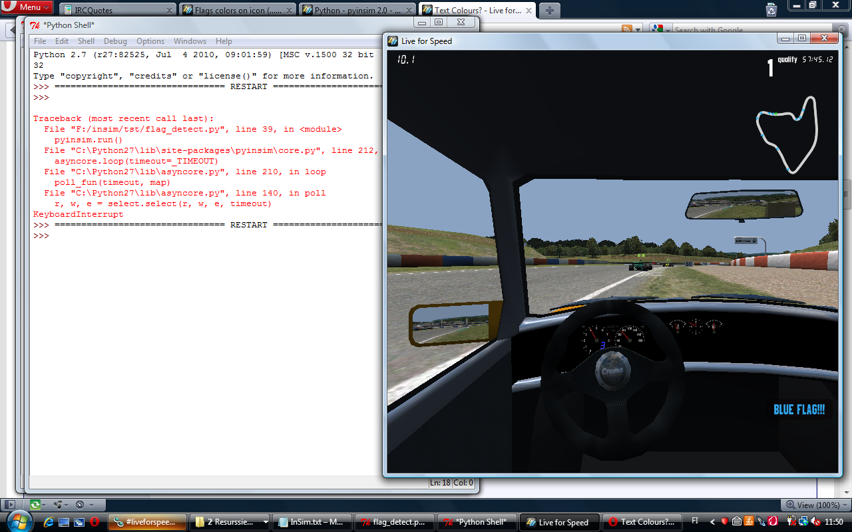
Task: Open the Shell menu in Python Shell
Action: click(x=87, y=41)
